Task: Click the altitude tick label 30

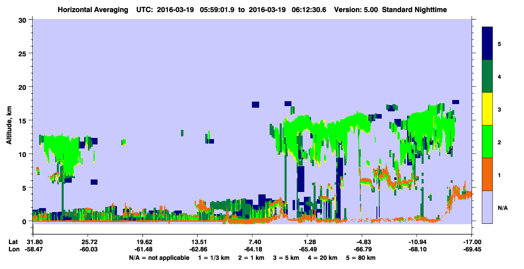Action: point(23,20)
